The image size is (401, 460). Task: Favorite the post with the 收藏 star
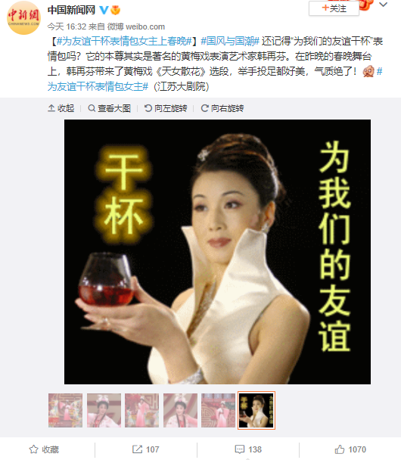44,449
